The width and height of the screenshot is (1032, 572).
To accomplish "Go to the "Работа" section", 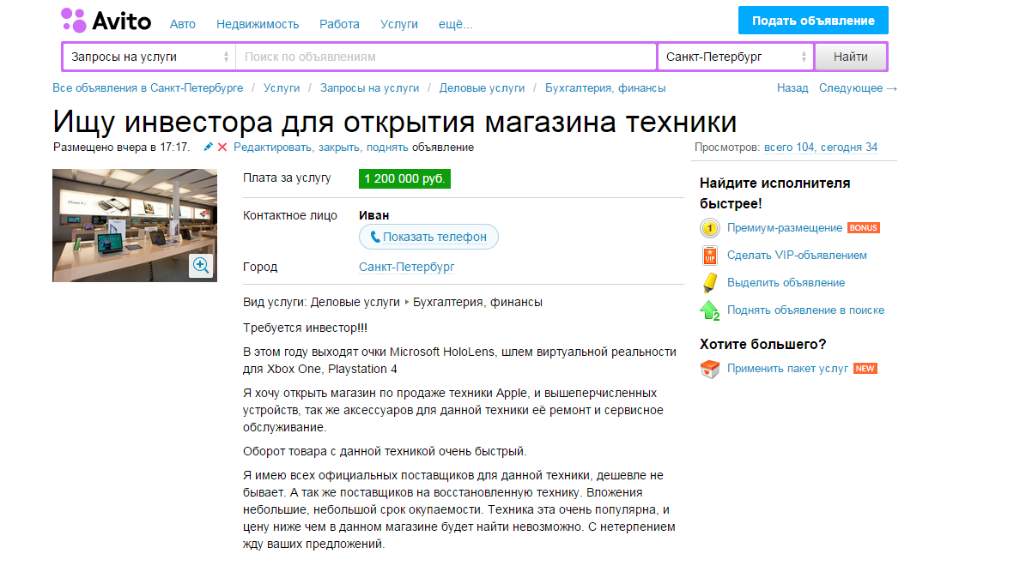I will click(339, 24).
